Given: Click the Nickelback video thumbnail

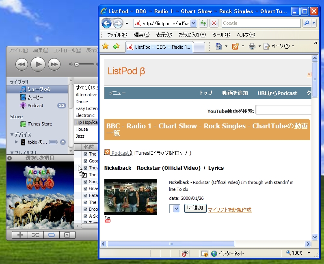Looking at the screenshot, I should click(x=131, y=197).
